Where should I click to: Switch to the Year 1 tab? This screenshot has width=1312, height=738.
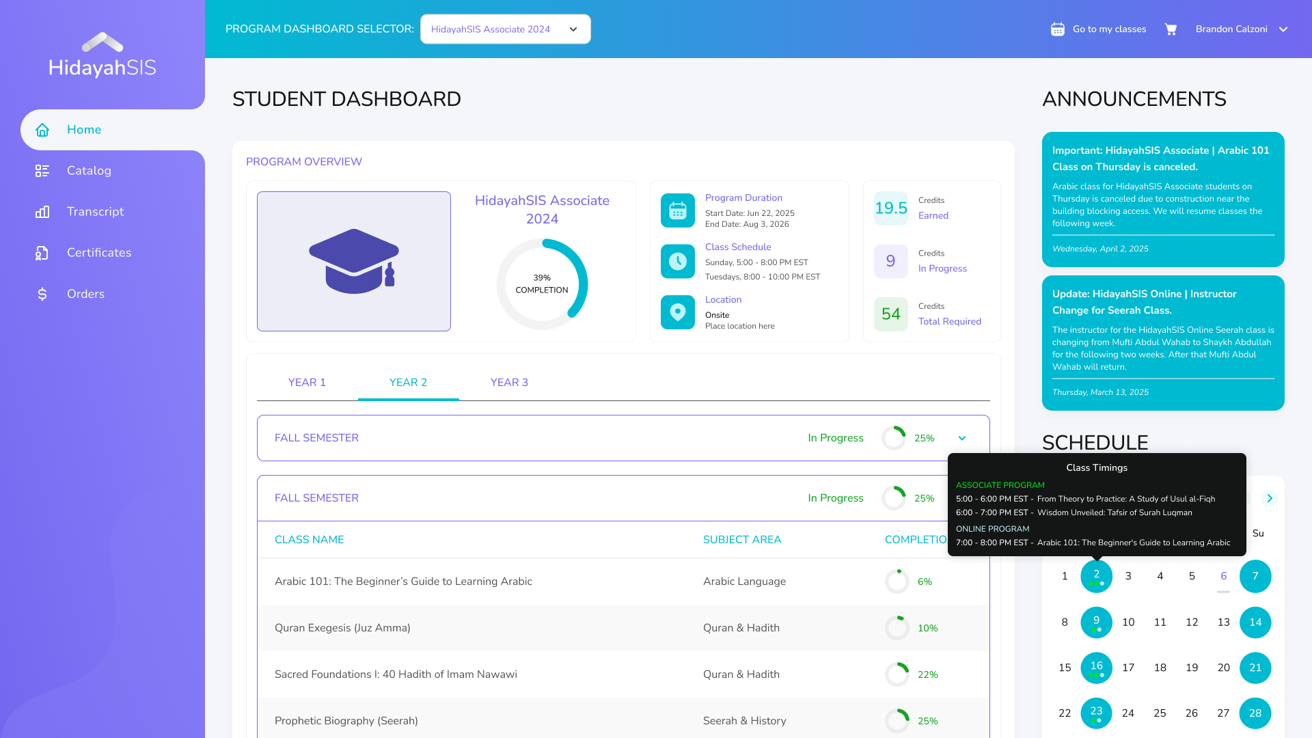pyautogui.click(x=307, y=383)
